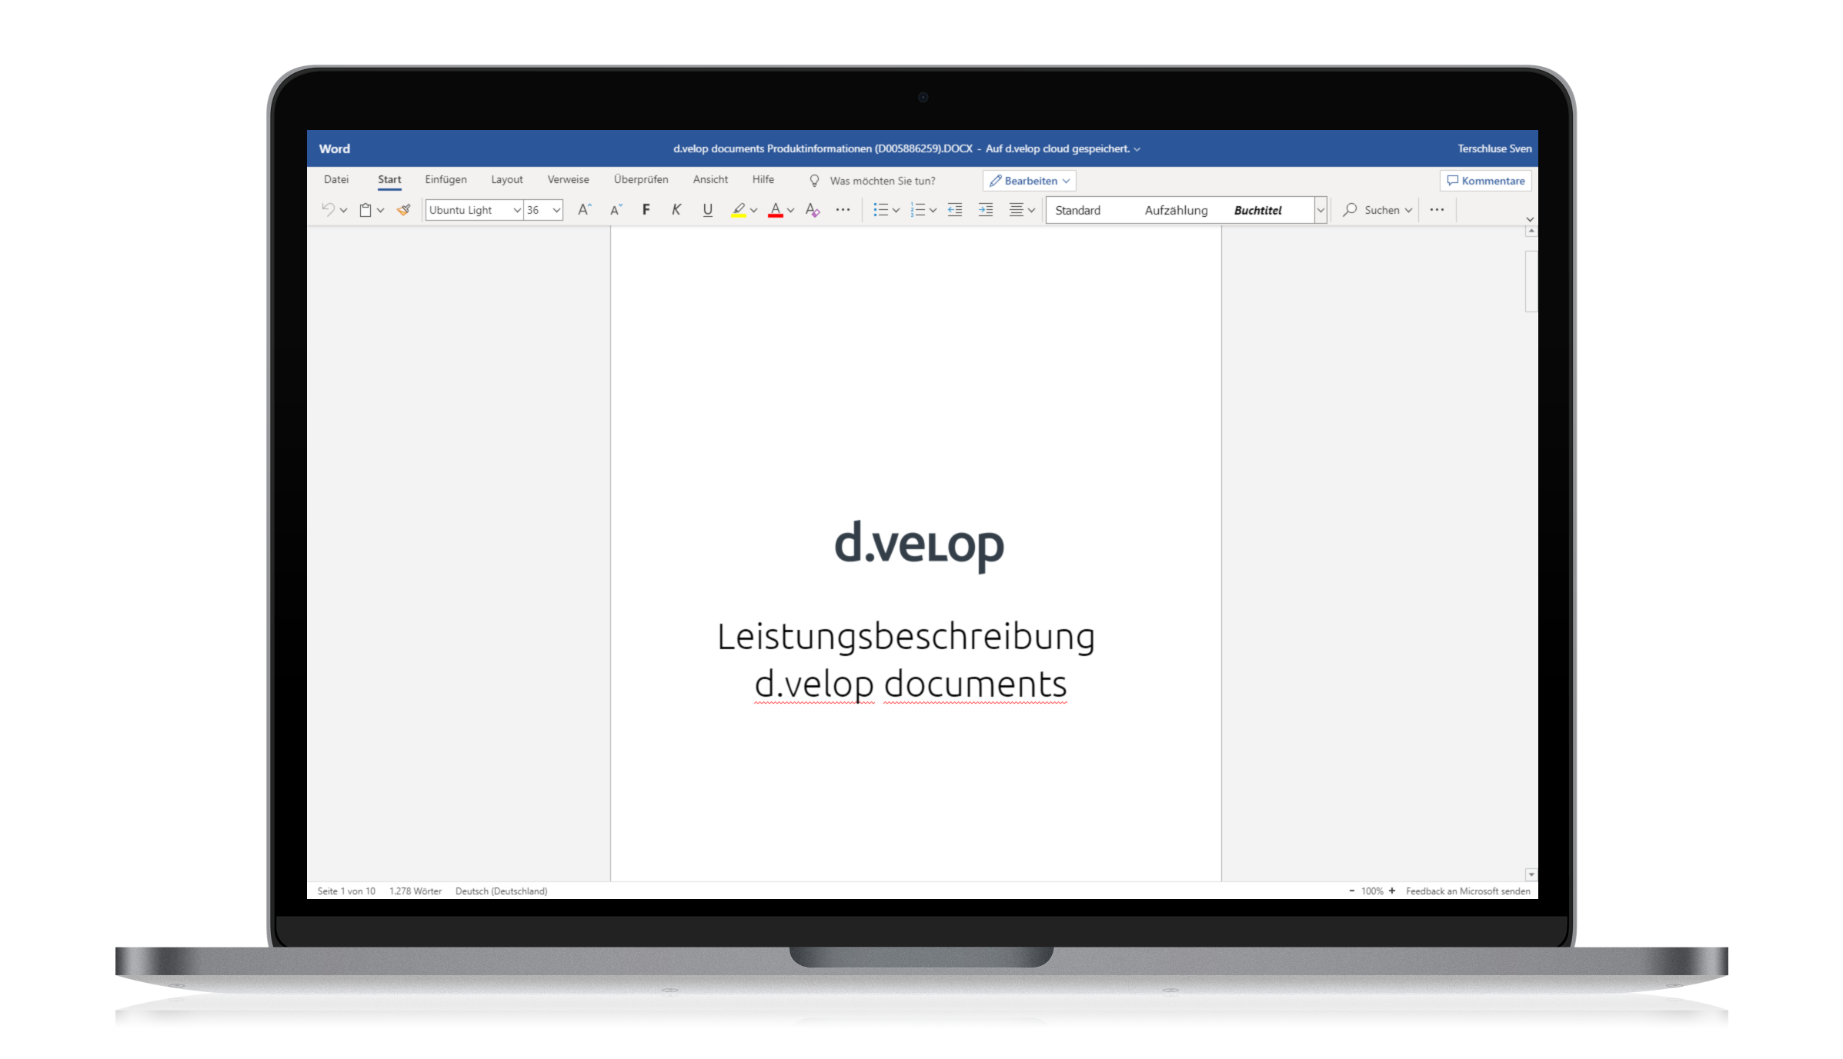Zoom out with the minus button

1351,891
